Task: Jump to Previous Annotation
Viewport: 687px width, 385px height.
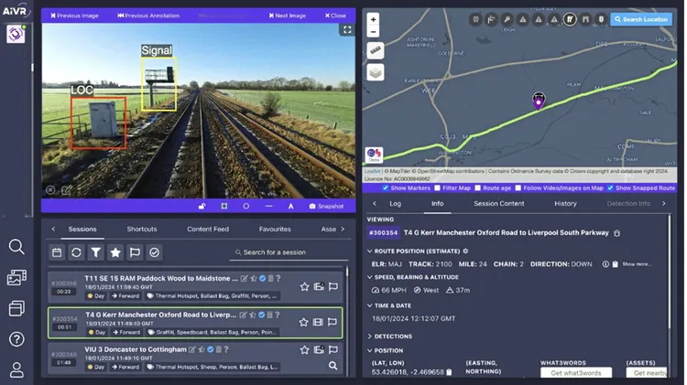Action: (148, 16)
